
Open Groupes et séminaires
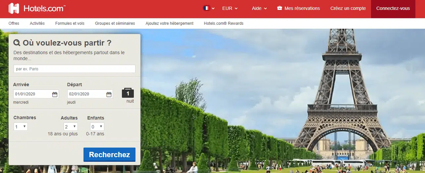[115, 23]
